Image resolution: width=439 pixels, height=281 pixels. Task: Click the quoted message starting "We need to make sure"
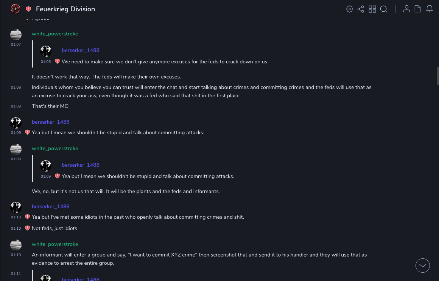(x=164, y=62)
